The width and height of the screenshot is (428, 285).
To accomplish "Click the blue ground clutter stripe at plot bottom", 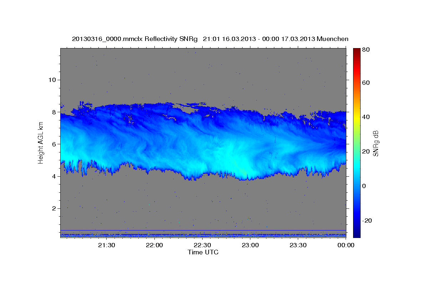I will coord(203,235).
